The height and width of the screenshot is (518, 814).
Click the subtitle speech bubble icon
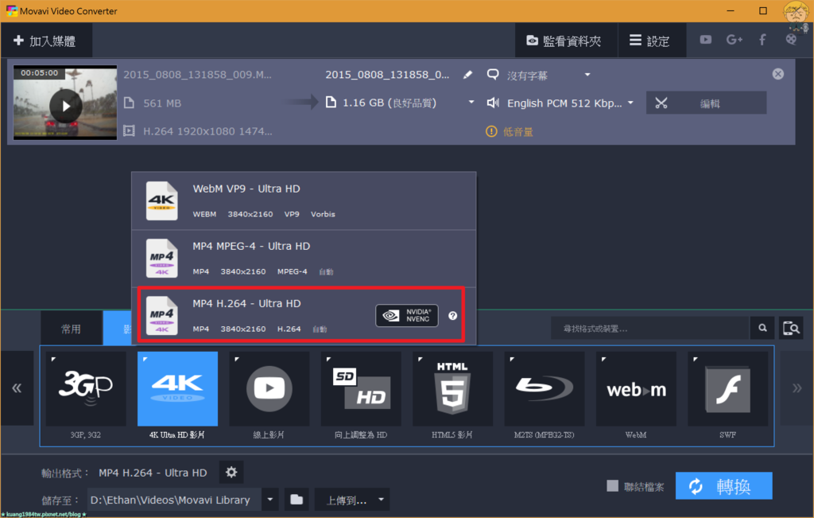point(493,75)
